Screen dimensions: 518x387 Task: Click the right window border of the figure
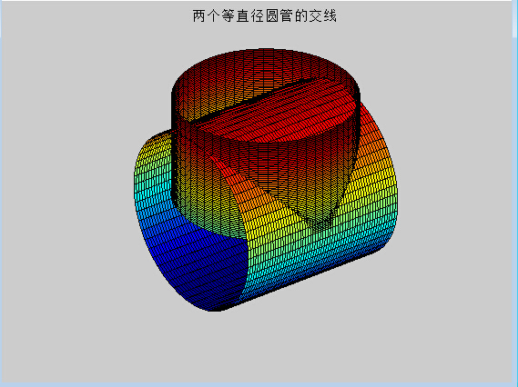pyautogui.click(x=514, y=193)
